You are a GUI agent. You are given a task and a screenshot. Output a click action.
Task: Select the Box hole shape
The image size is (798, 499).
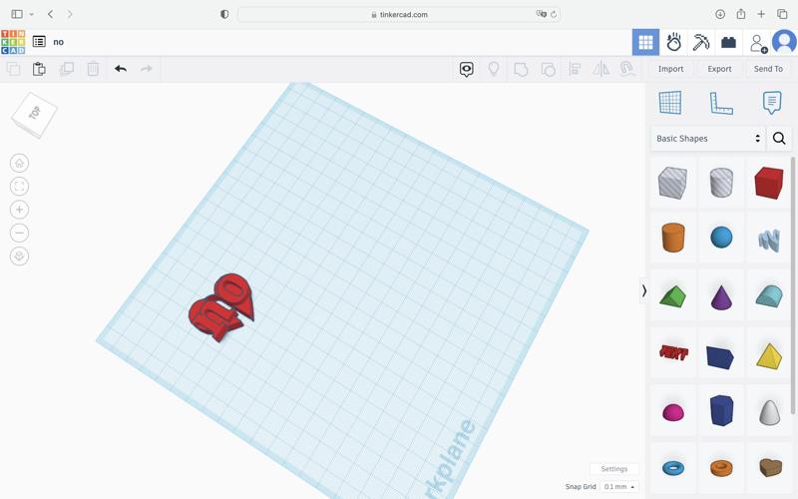[x=672, y=183]
